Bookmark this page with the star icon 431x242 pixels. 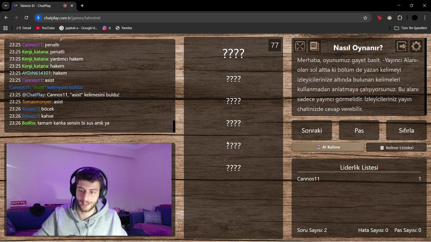pyautogui.click(x=365, y=18)
